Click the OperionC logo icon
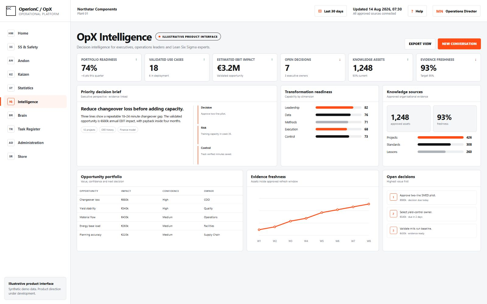Image resolution: width=487 pixels, height=304 pixels. (11, 11)
